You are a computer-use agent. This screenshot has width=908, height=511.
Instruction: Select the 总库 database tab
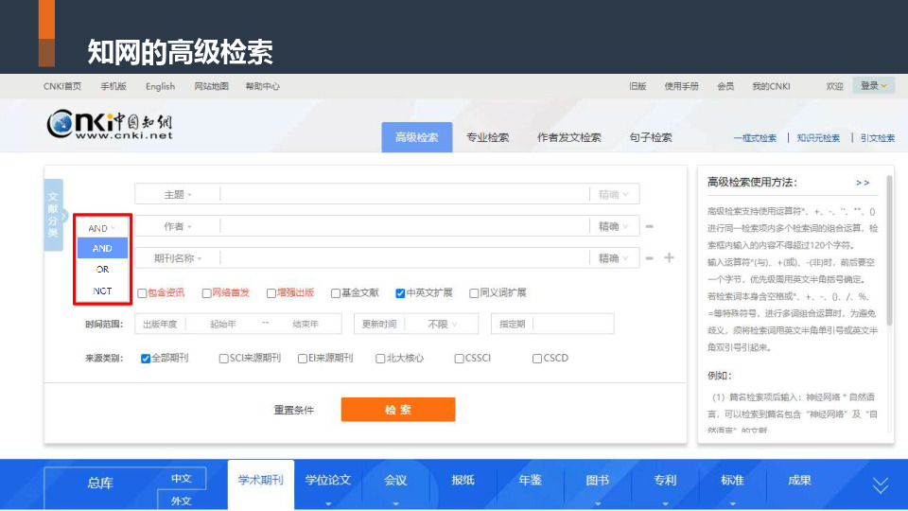(x=100, y=484)
